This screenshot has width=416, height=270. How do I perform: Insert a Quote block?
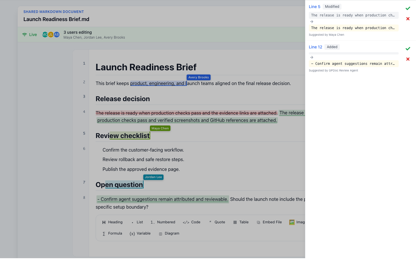pyautogui.click(x=217, y=222)
